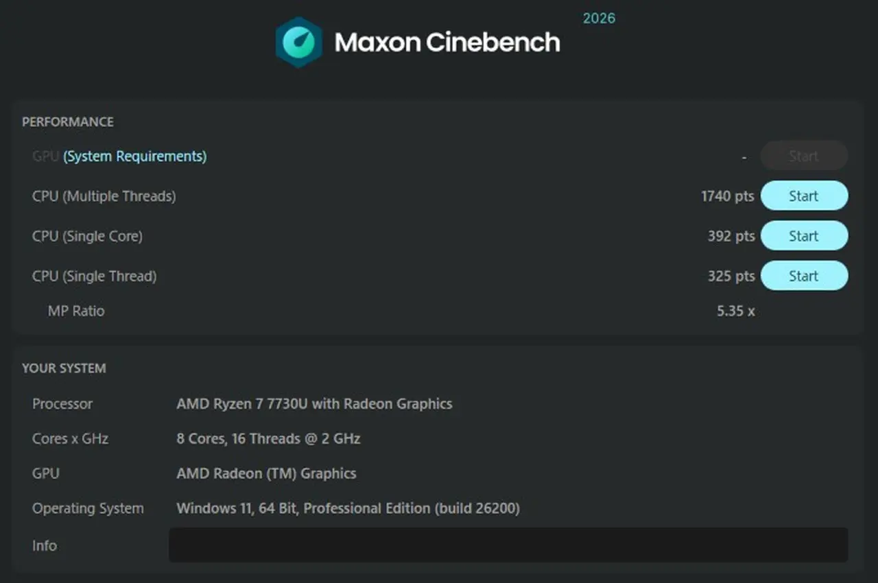The height and width of the screenshot is (583, 878).
Task: Open the System Requirements link
Action: tap(134, 156)
